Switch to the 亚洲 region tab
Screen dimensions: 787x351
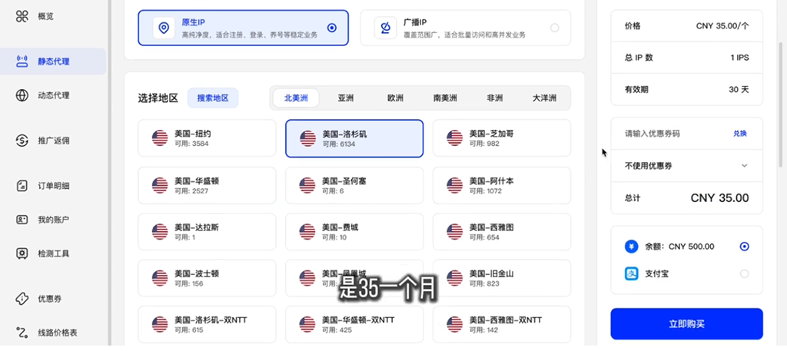[345, 98]
